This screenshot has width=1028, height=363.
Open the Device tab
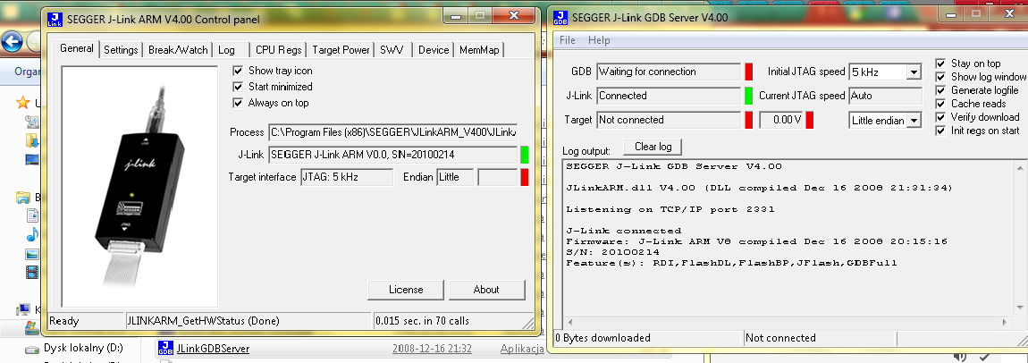point(434,50)
